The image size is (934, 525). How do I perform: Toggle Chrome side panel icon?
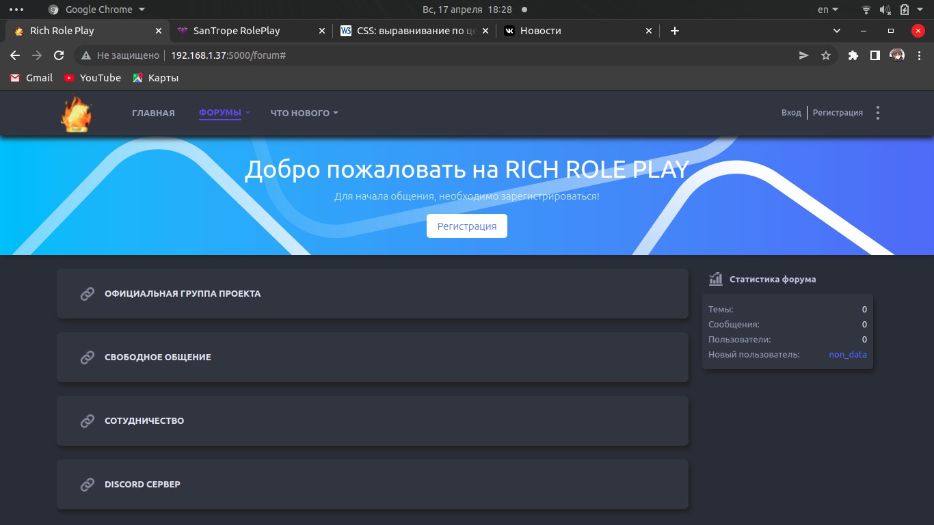coord(875,55)
